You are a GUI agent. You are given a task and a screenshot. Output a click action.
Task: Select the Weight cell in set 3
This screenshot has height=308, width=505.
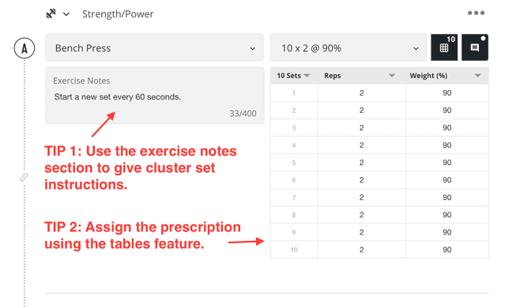[x=447, y=128]
